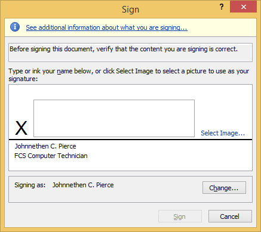This screenshot has height=232, width=261.
Task: Click the large X signature mark
Action: coord(21,128)
